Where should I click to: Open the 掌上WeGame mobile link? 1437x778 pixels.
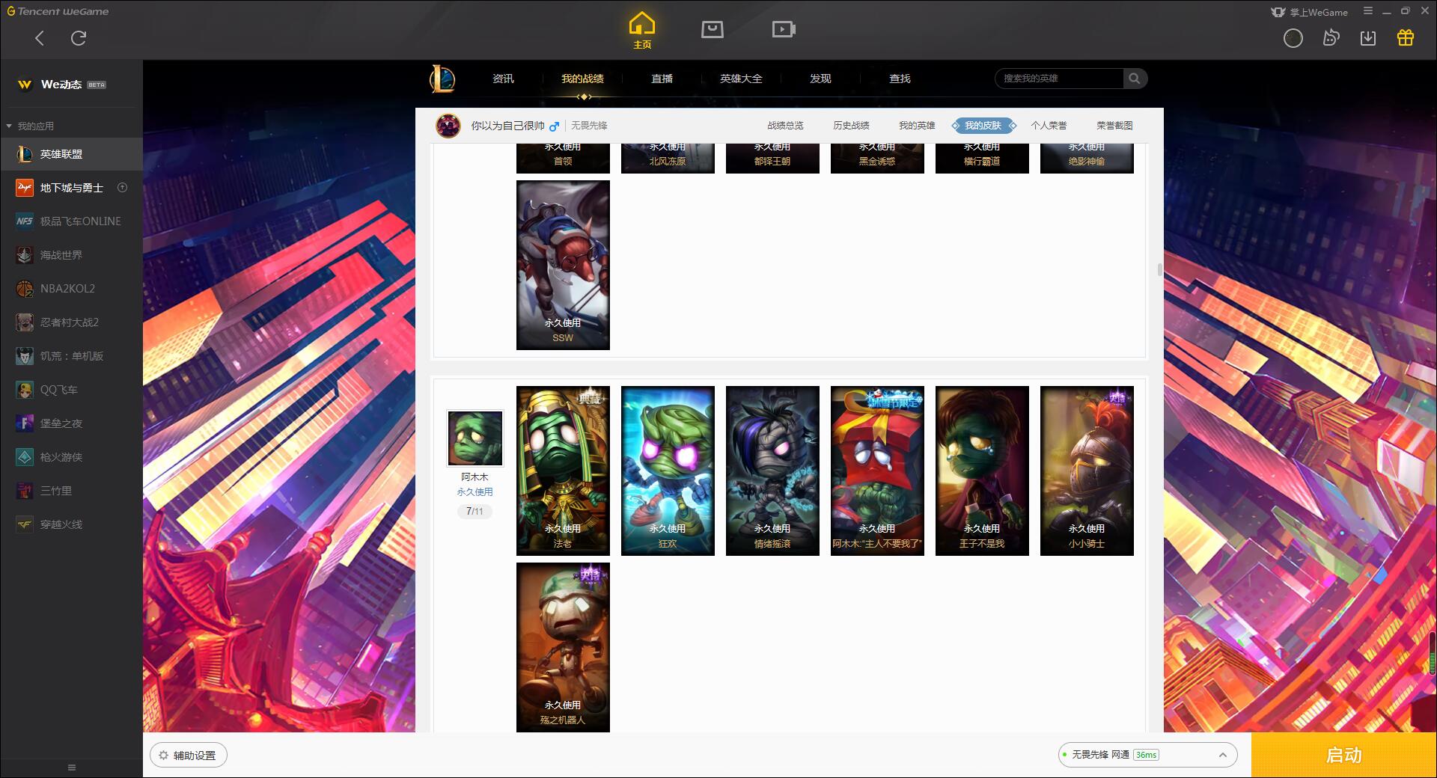pos(1310,12)
